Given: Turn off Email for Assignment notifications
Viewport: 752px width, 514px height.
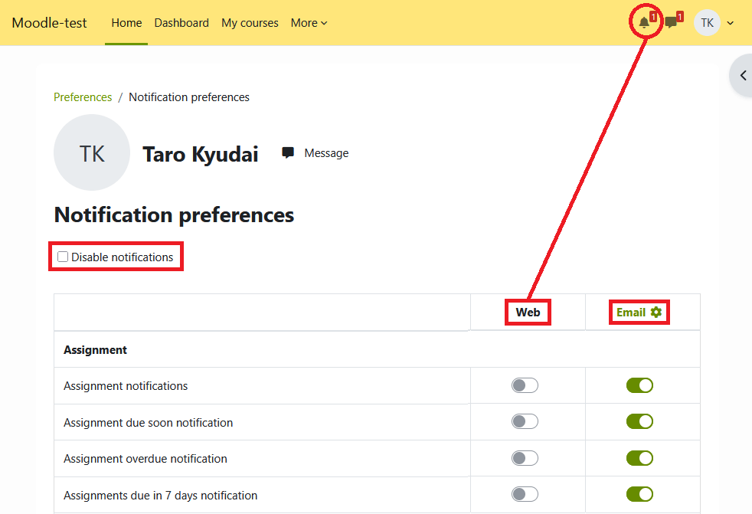Looking at the screenshot, I should [x=639, y=385].
